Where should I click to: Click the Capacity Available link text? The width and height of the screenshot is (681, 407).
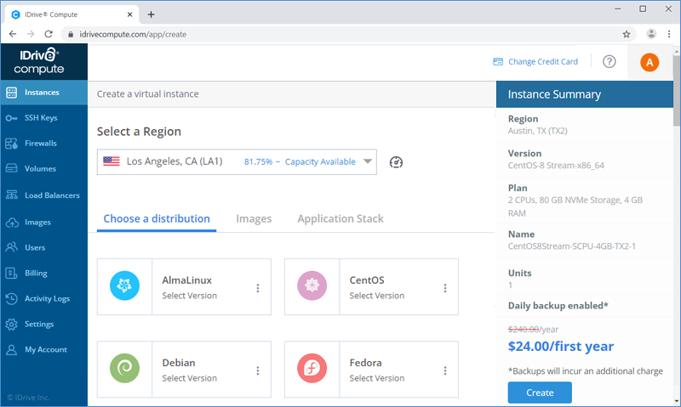(x=320, y=161)
